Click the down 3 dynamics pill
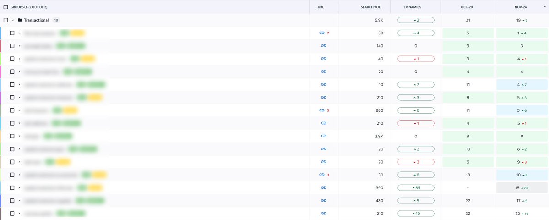 tap(416, 162)
